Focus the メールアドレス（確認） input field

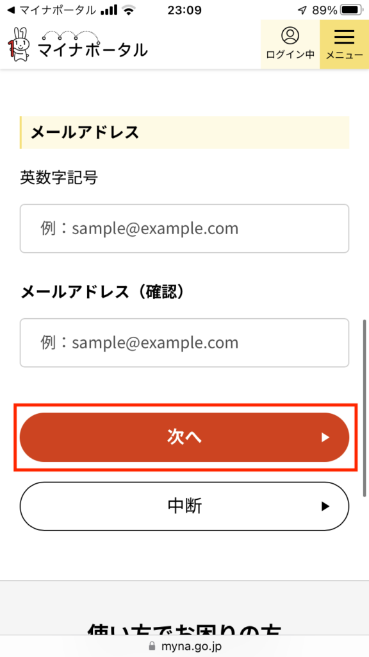click(184, 343)
